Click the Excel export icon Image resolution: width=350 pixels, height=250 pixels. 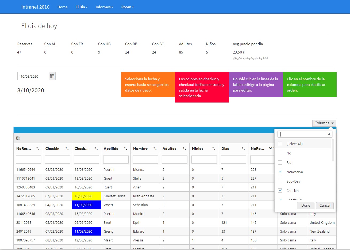coord(18,138)
